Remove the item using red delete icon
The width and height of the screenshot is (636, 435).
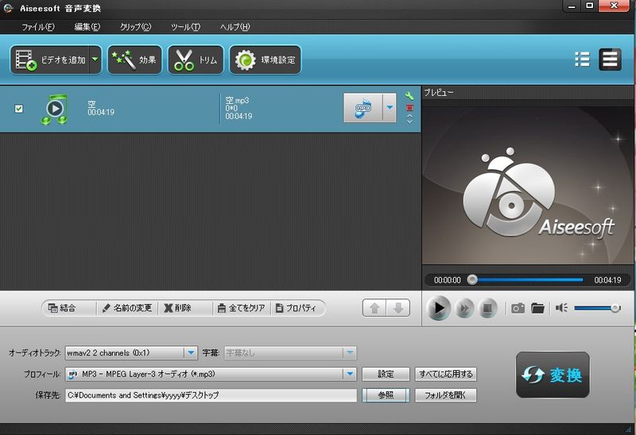tap(409, 108)
